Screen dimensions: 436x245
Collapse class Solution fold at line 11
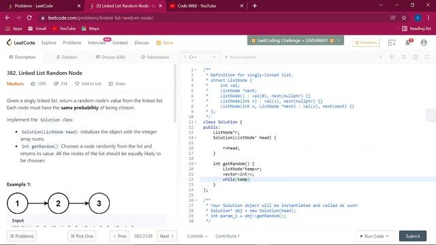coord(196,122)
